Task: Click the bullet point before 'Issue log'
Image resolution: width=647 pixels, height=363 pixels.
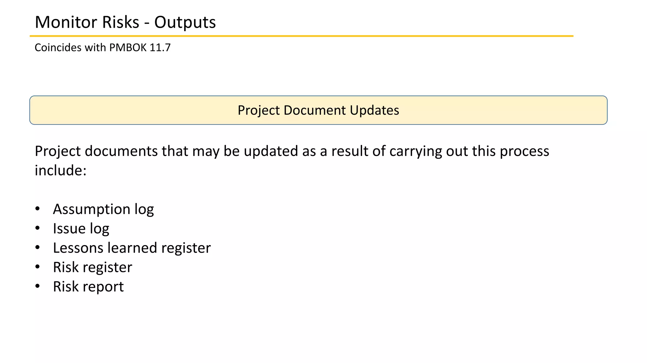Action: click(38, 228)
